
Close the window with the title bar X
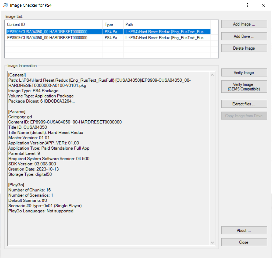pos(263,5)
